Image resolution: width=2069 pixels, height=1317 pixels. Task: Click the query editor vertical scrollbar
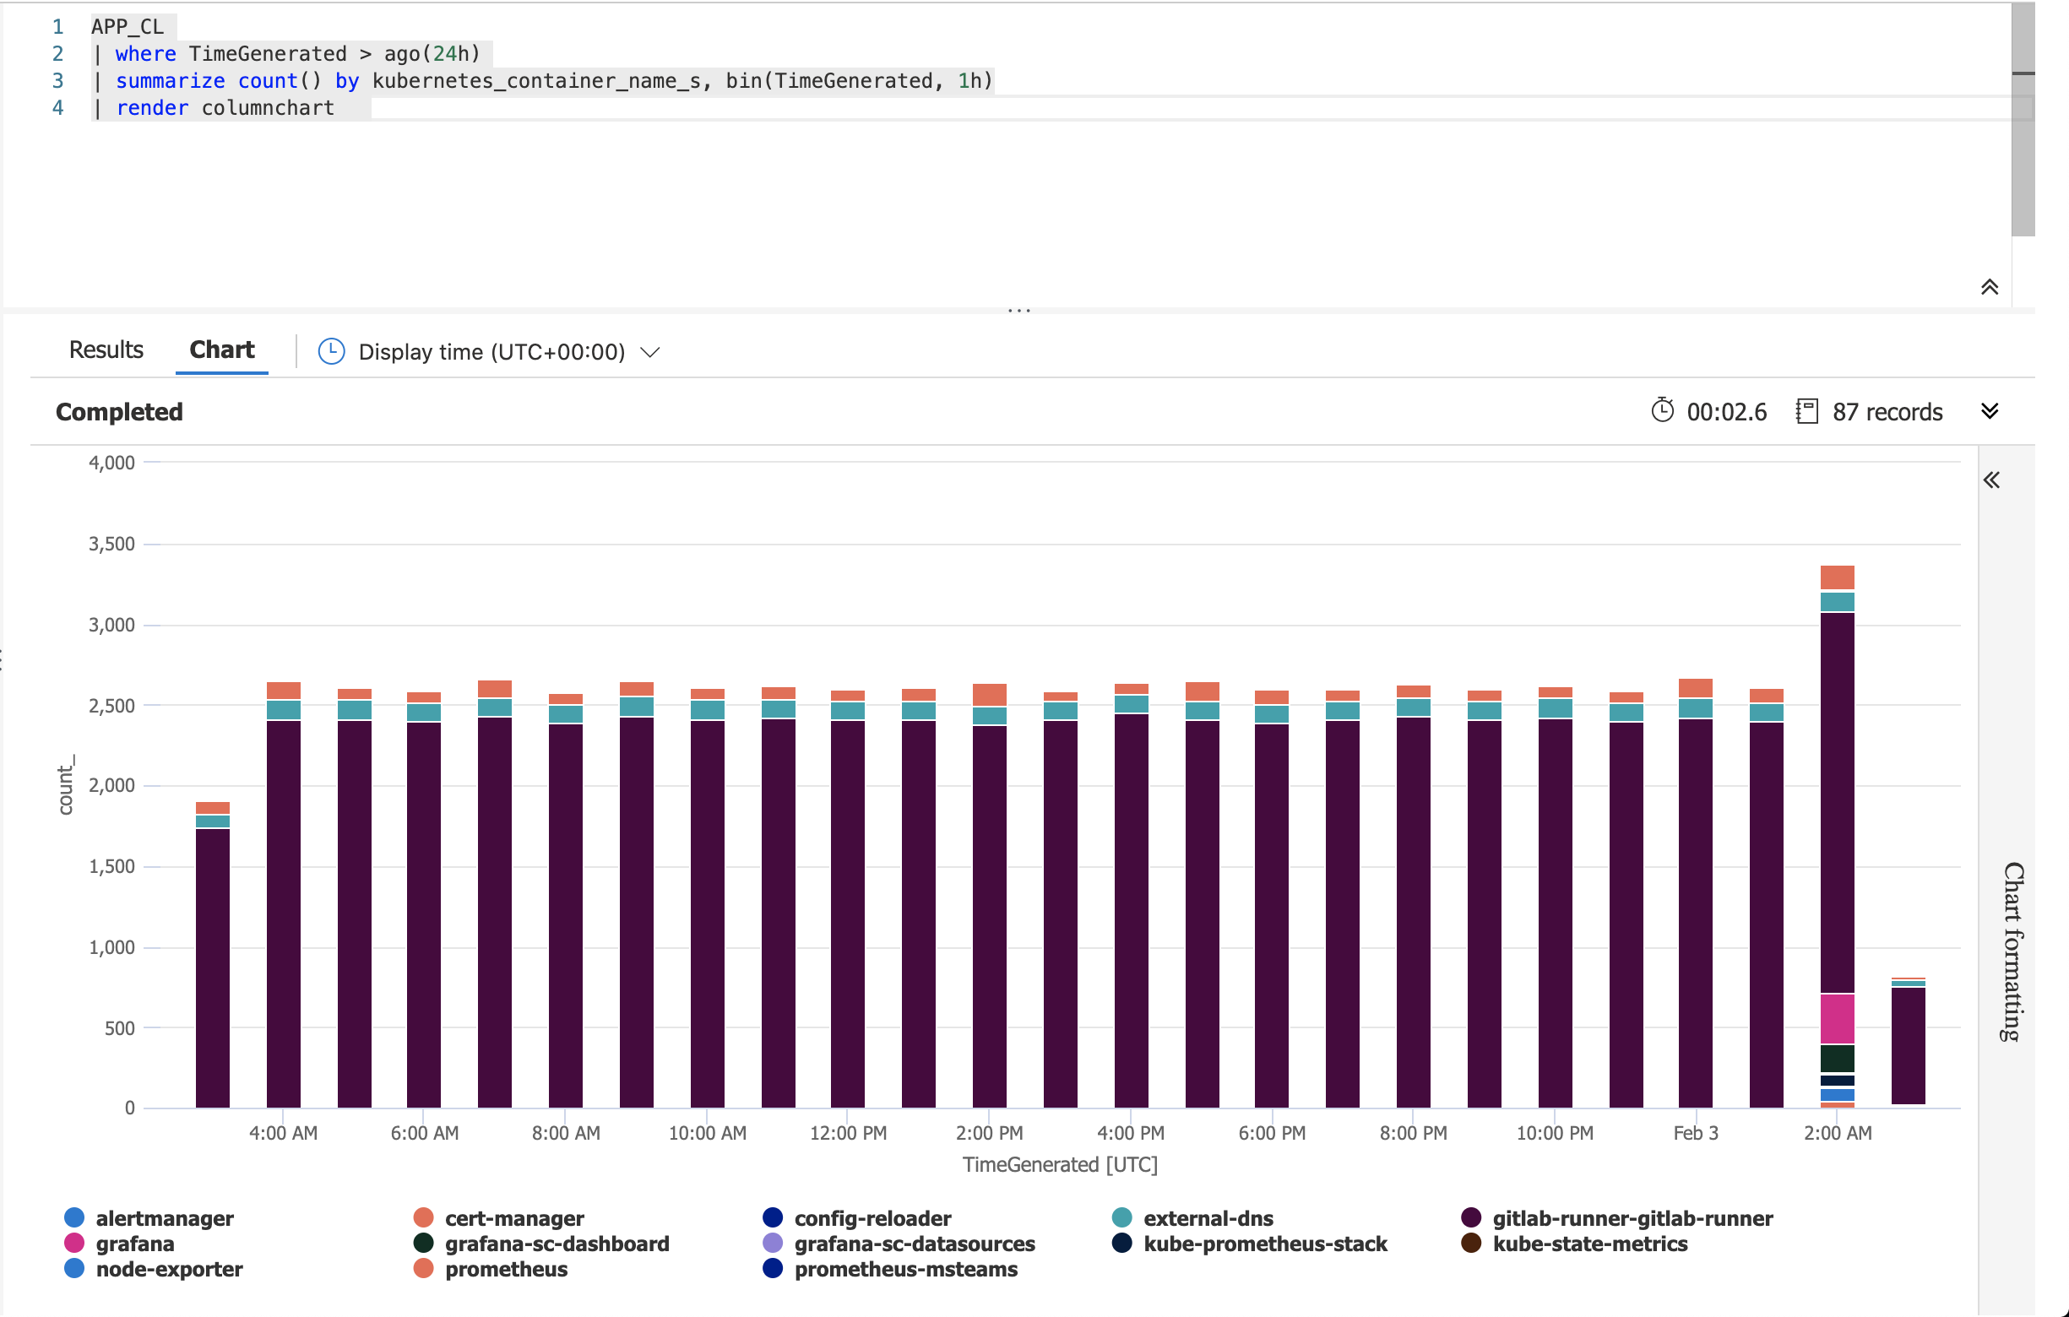(x=2023, y=119)
